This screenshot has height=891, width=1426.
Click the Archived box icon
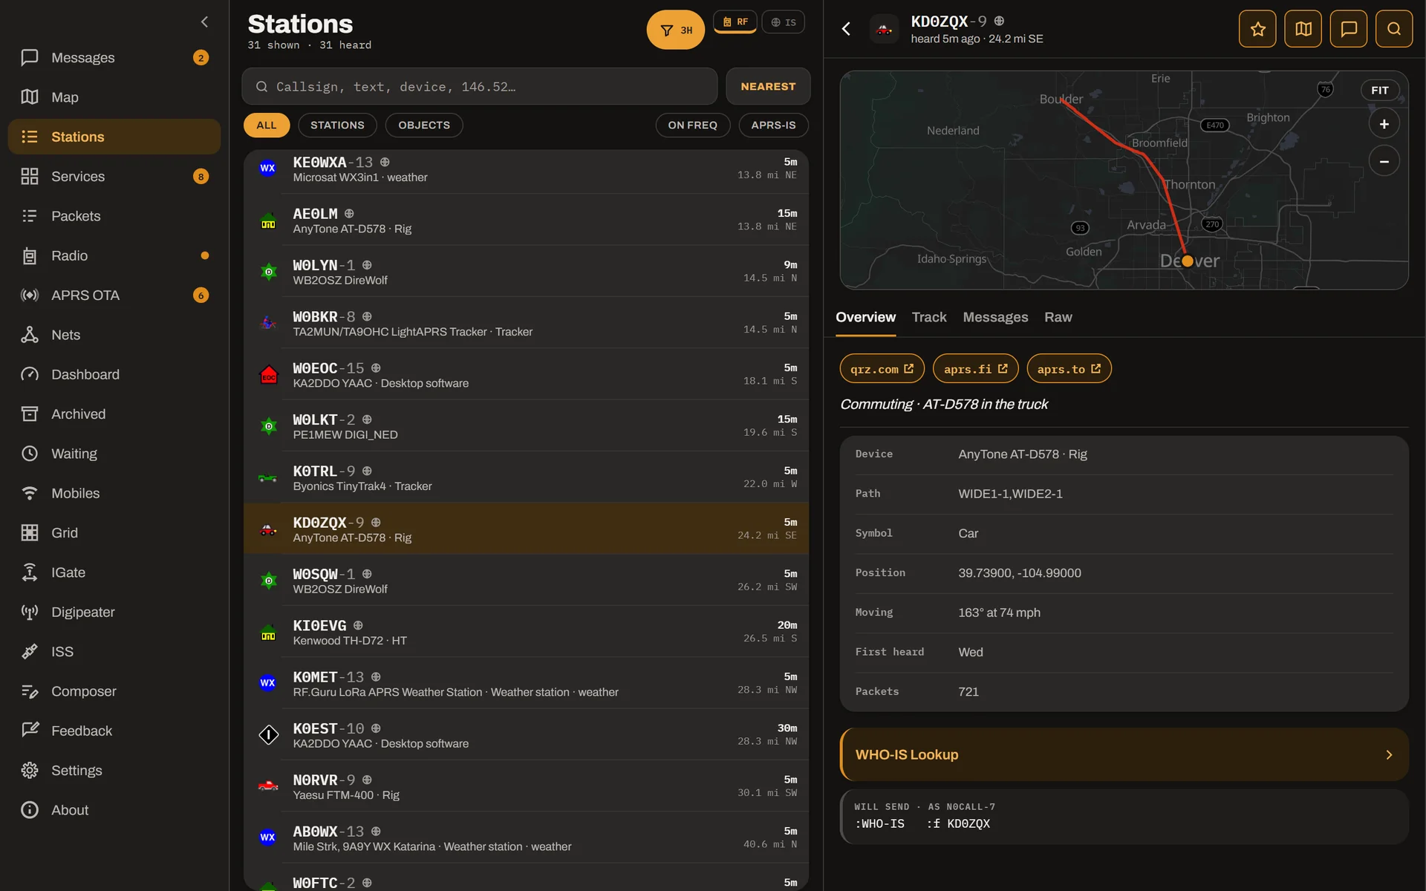30,414
